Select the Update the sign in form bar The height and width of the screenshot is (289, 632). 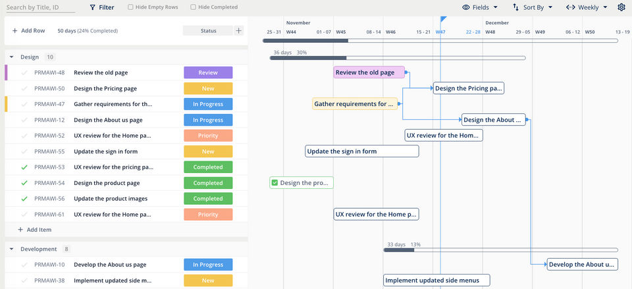(x=362, y=151)
